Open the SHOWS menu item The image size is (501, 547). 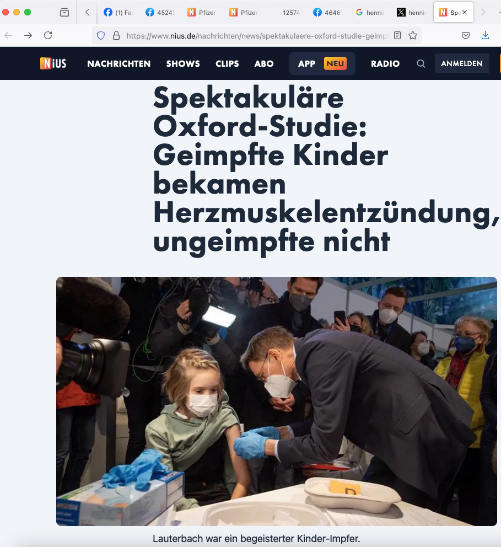tap(183, 63)
